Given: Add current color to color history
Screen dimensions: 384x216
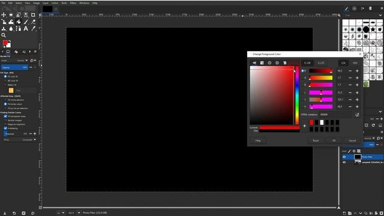Looking at the screenshot, I should click(x=304, y=126).
